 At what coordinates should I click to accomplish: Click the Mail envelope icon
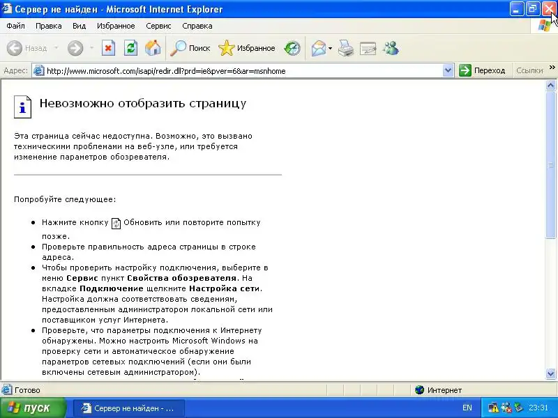tap(319, 48)
